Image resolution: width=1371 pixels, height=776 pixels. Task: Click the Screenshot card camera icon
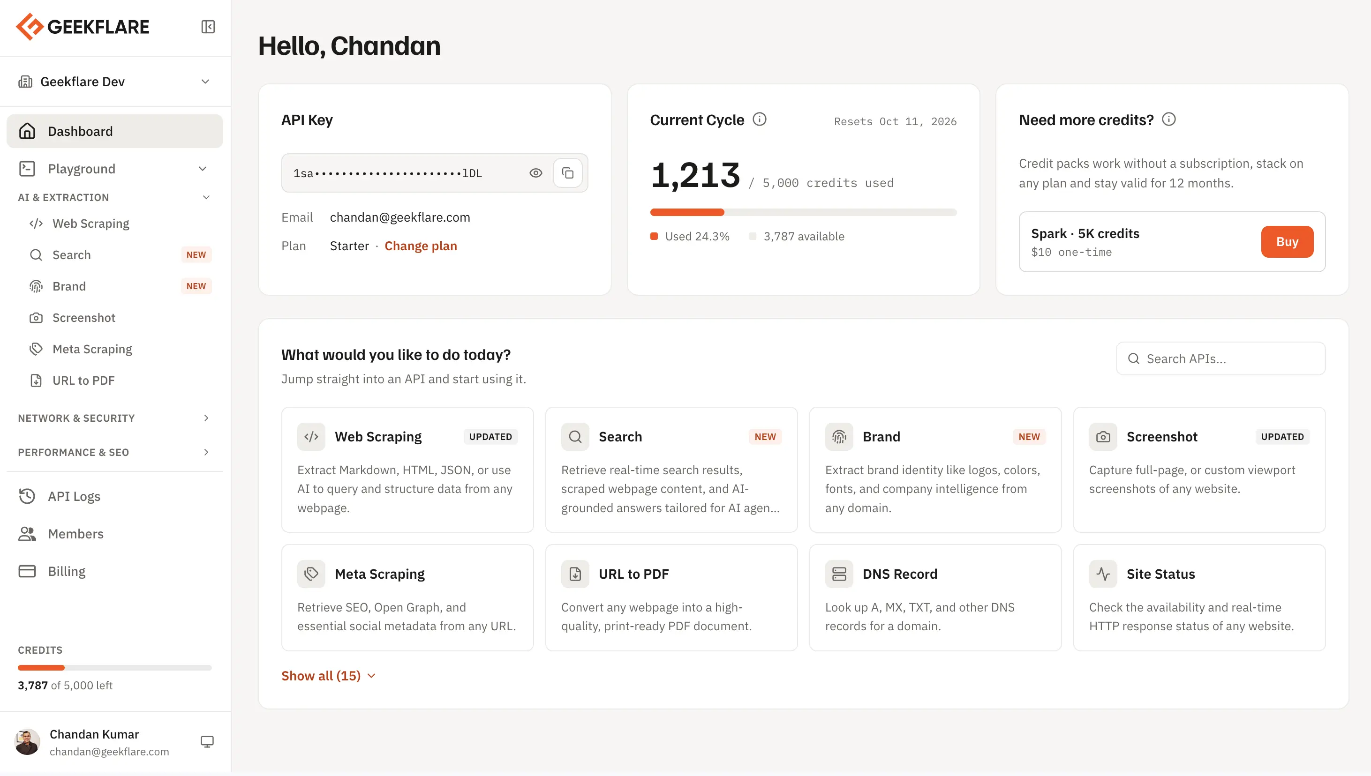pyautogui.click(x=1103, y=437)
